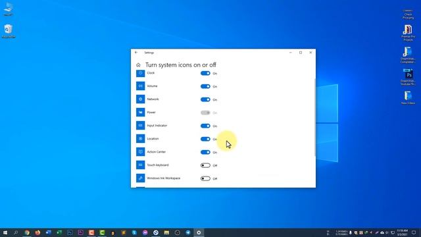
Task: Close the Settings window
Action: tap(310, 53)
